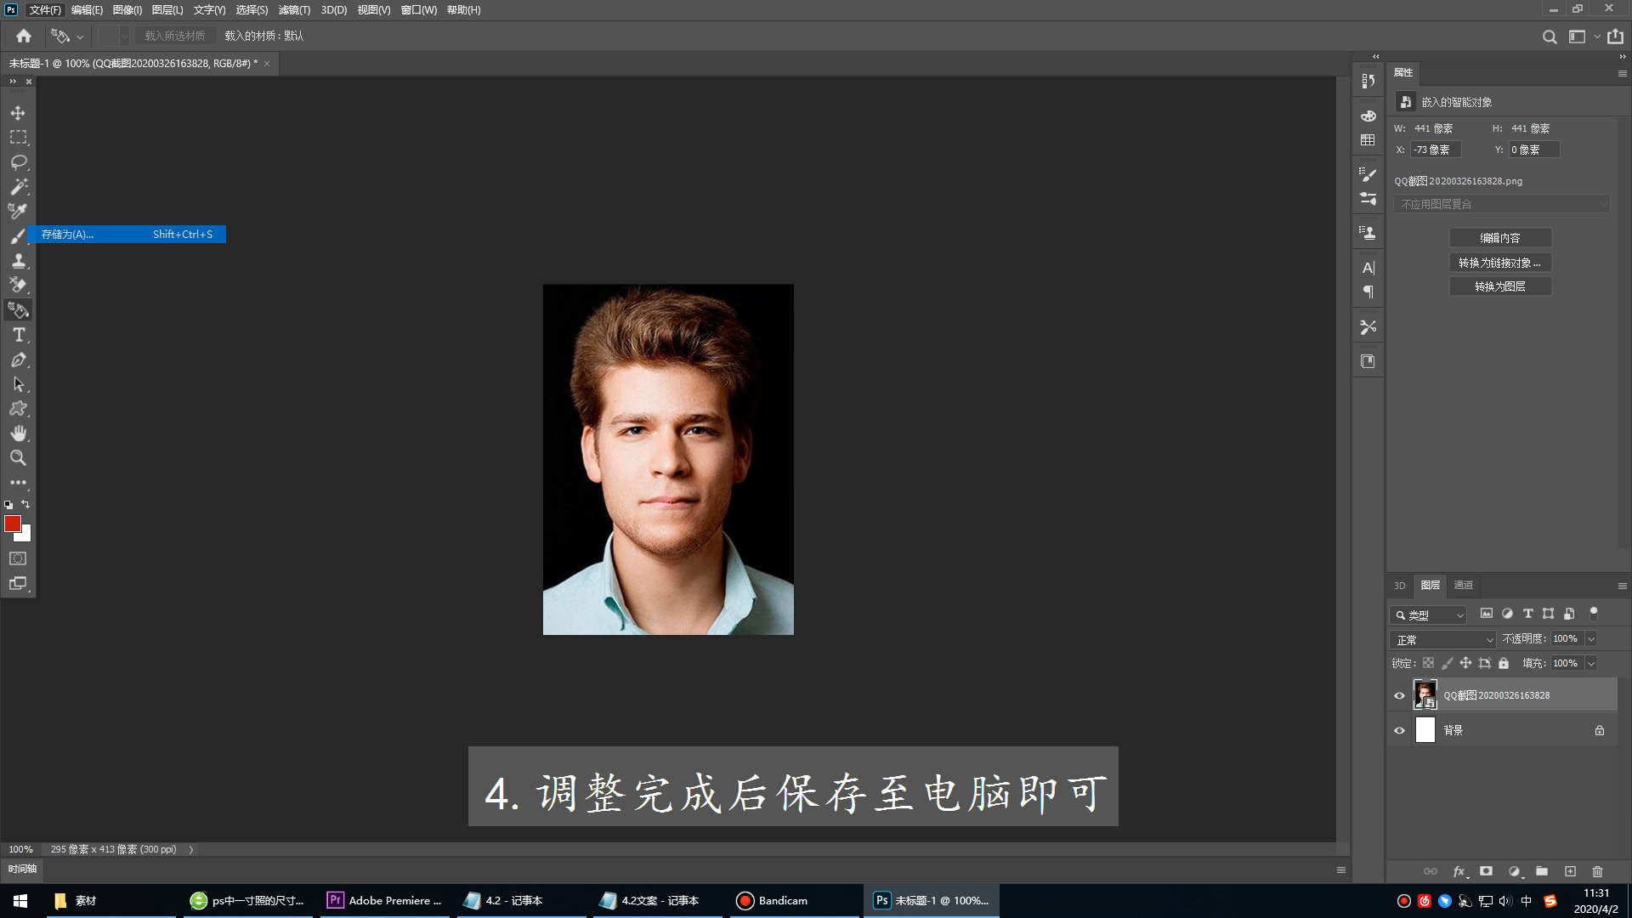Toggle lock all for layer
Screen dimensions: 1632x918
click(x=1504, y=663)
